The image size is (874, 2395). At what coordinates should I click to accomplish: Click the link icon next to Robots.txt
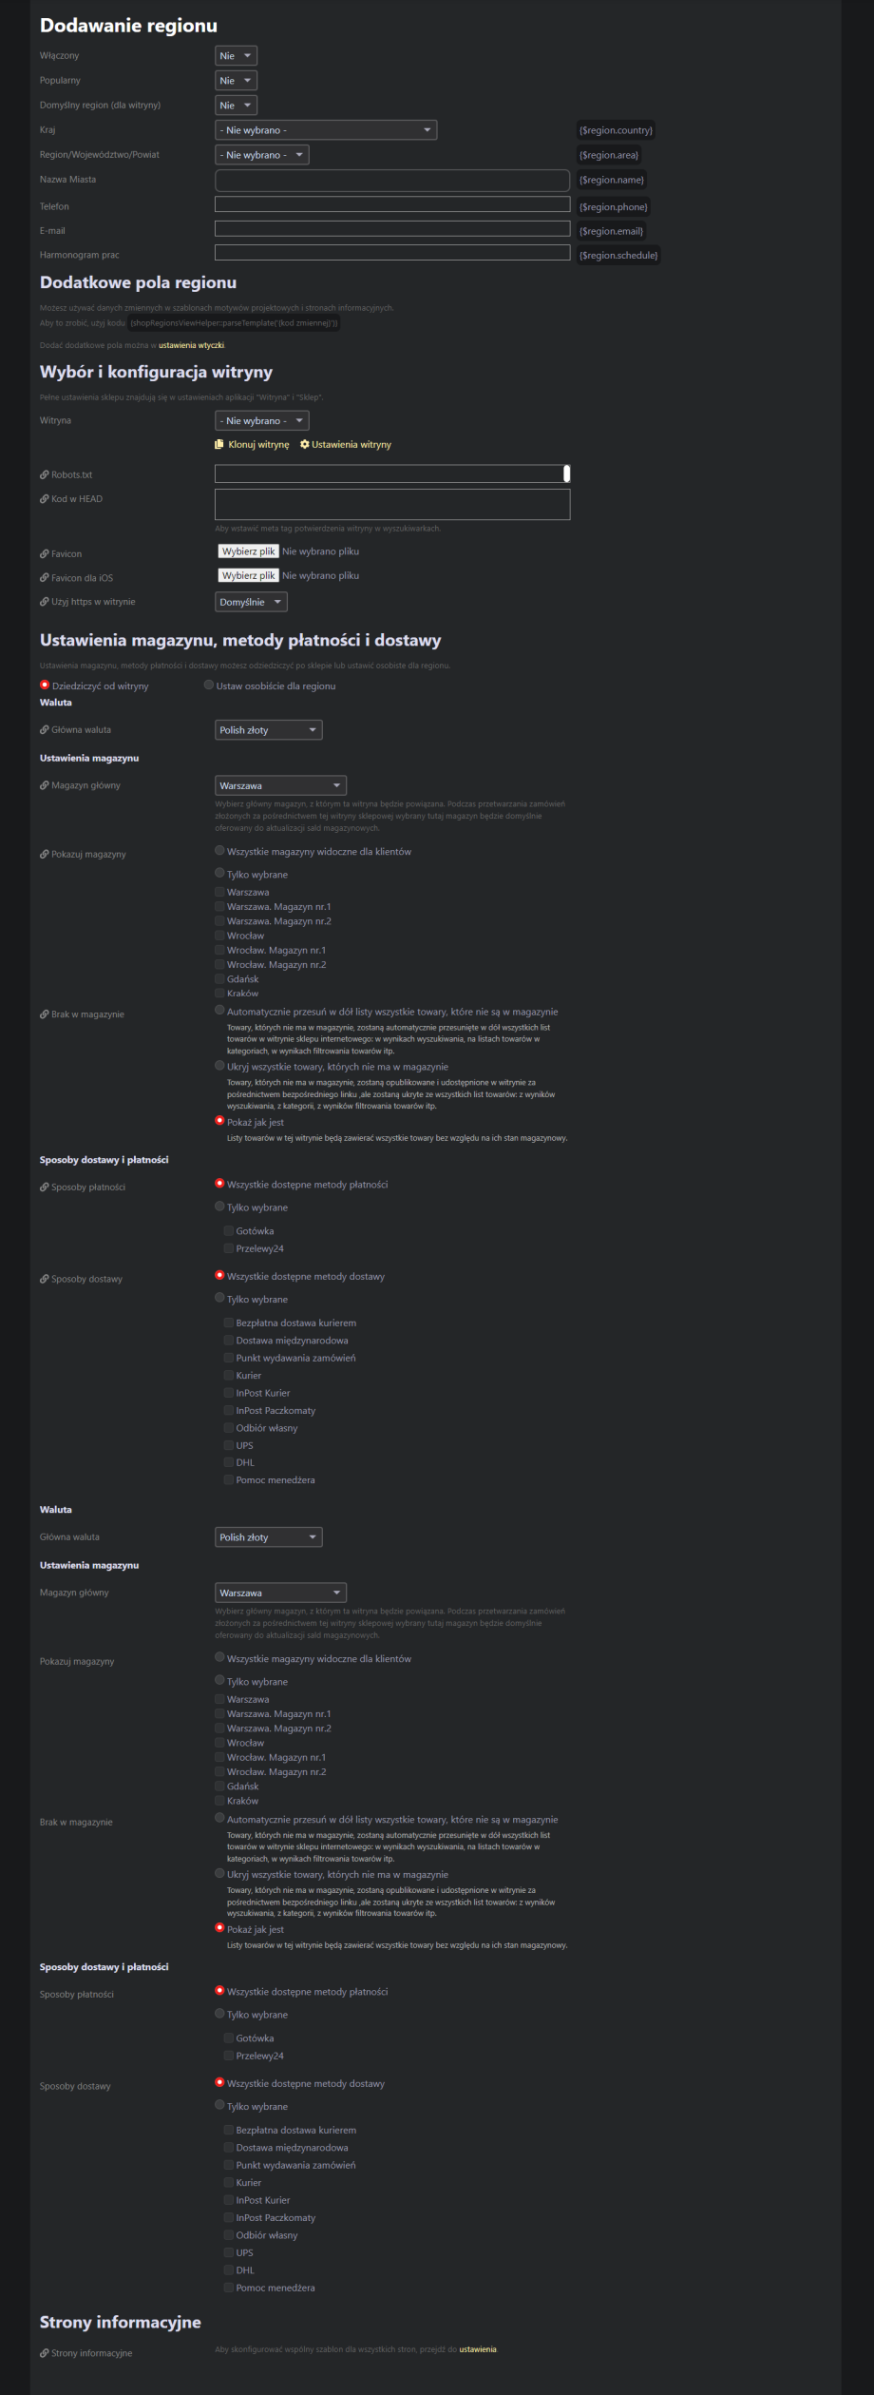click(45, 475)
